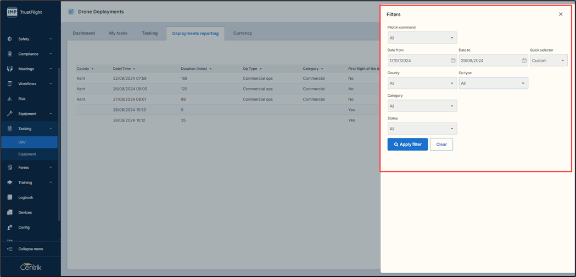Image resolution: width=576 pixels, height=277 pixels.
Task: Open the Logbook from sidebar
Action: click(25, 197)
